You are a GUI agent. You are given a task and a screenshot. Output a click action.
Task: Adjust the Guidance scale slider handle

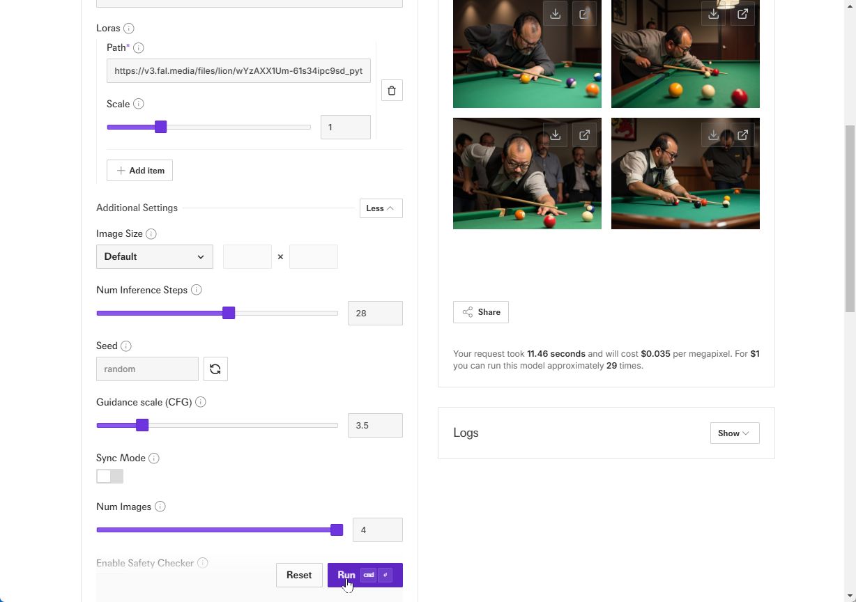click(x=142, y=425)
